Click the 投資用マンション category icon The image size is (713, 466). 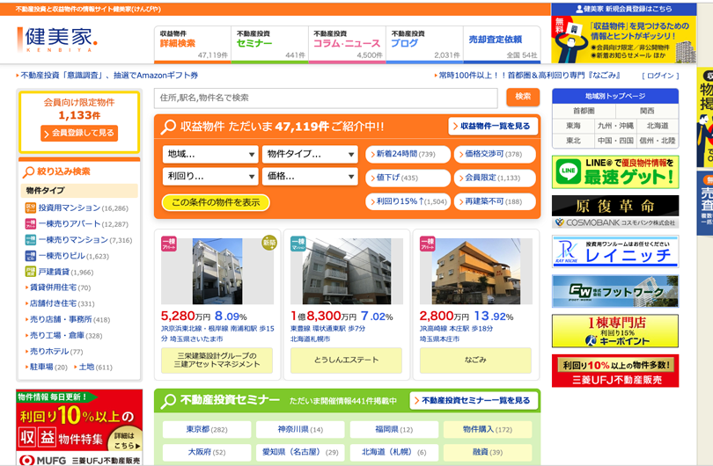pyautogui.click(x=31, y=208)
